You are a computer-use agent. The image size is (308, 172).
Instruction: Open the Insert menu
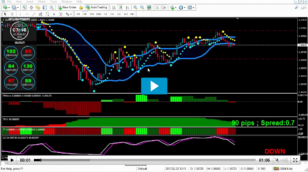click(30, 2)
